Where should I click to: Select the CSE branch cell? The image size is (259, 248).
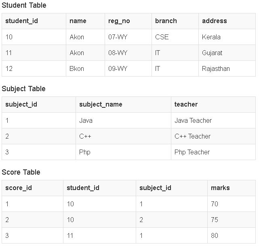[x=162, y=37]
